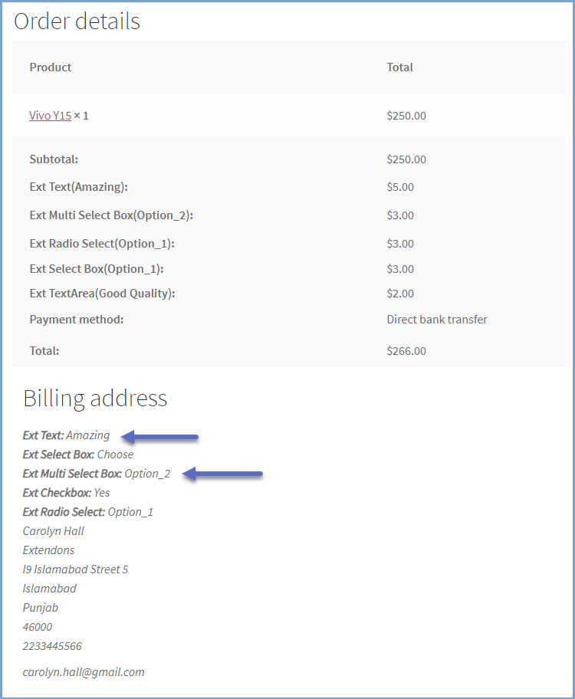Click the $2.00 fee amount
The height and width of the screenshot is (699, 575).
pyautogui.click(x=400, y=294)
